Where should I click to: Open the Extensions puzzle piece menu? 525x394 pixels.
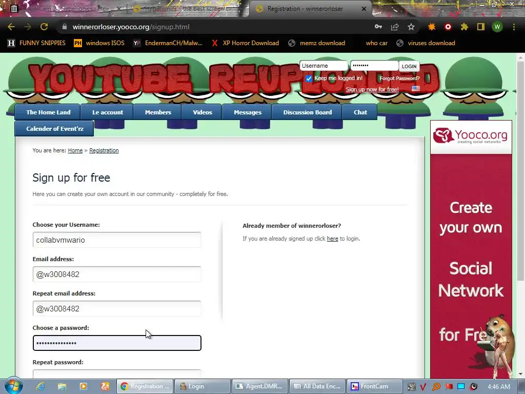[x=464, y=27]
